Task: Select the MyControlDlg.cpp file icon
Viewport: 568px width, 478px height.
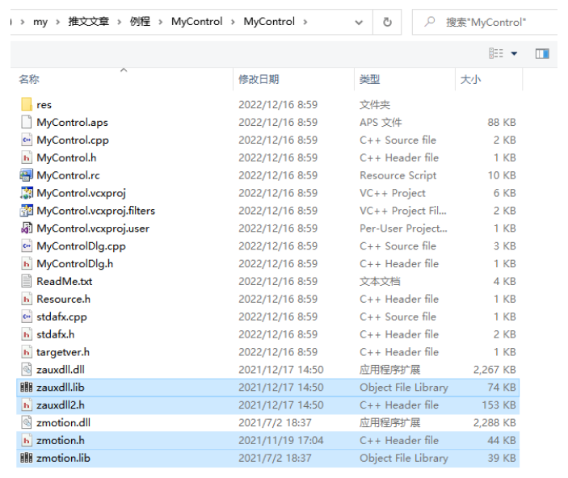Action: point(27,246)
